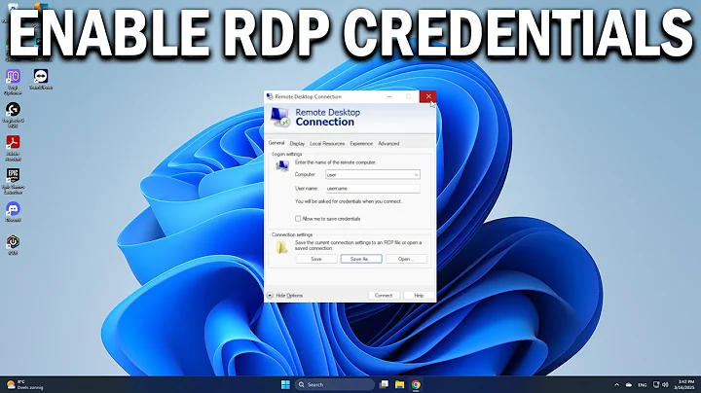Click the Save connection settings button
This screenshot has height=393, width=701.
point(316,259)
